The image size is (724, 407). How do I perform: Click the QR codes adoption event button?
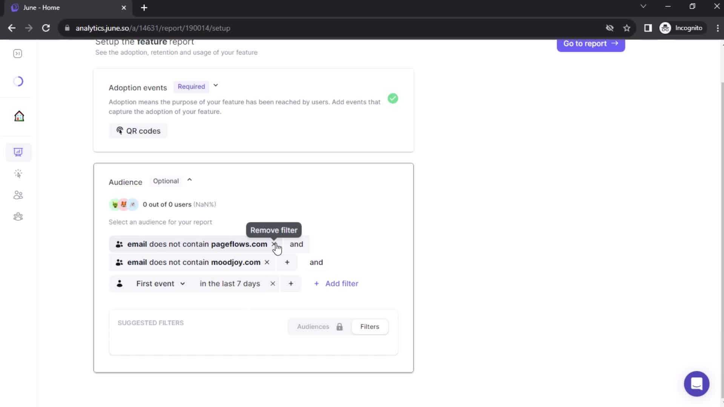click(138, 131)
